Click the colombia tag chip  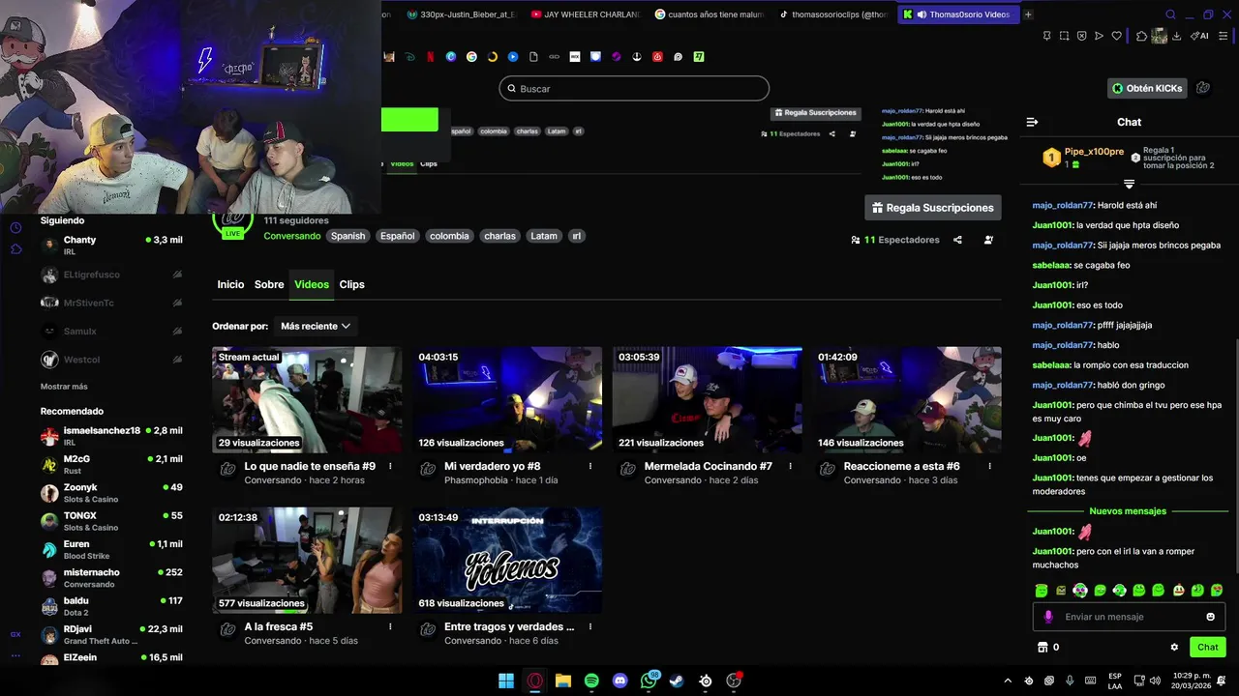[449, 236]
